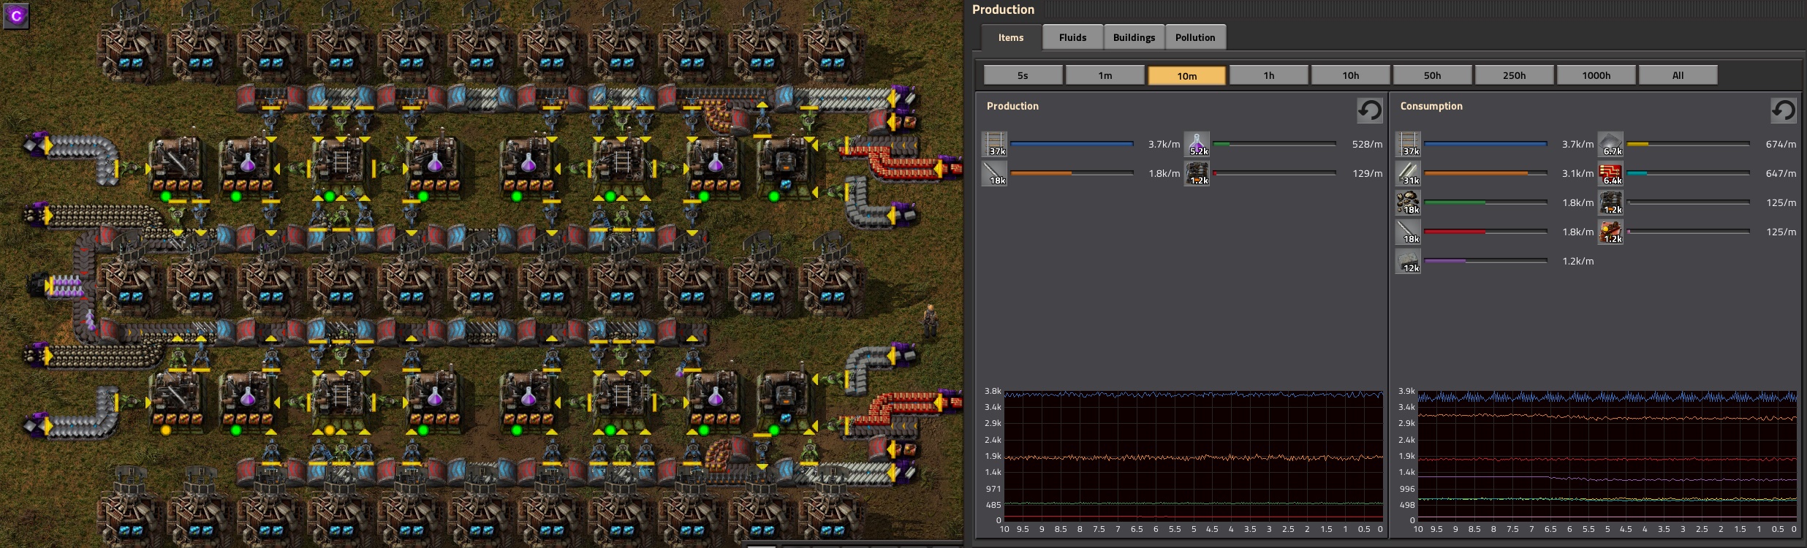Open the Buildings tab

click(1134, 37)
